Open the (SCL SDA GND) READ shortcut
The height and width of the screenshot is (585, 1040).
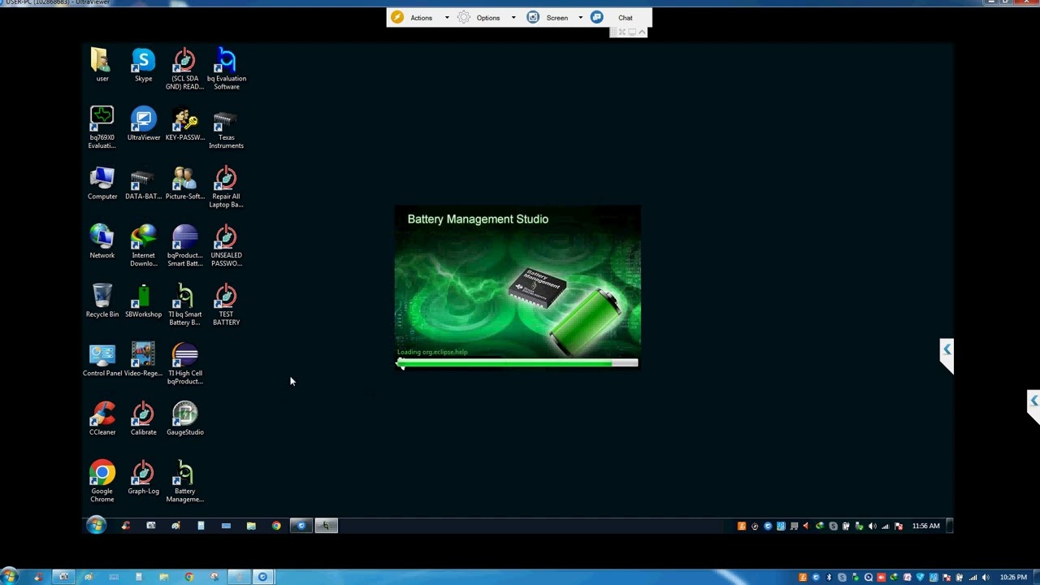[x=184, y=69]
